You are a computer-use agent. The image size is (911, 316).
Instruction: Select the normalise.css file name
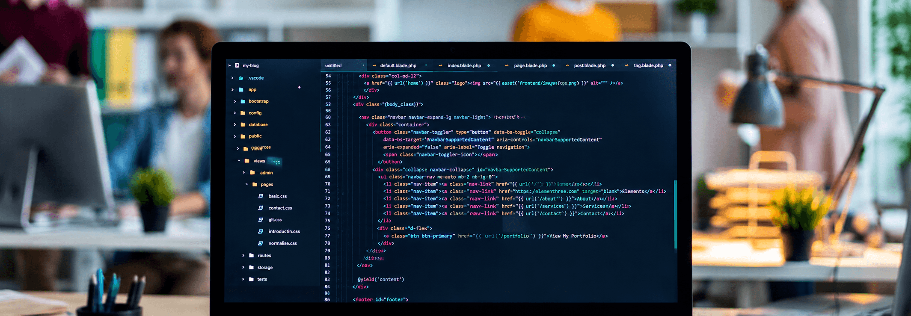[x=282, y=243]
